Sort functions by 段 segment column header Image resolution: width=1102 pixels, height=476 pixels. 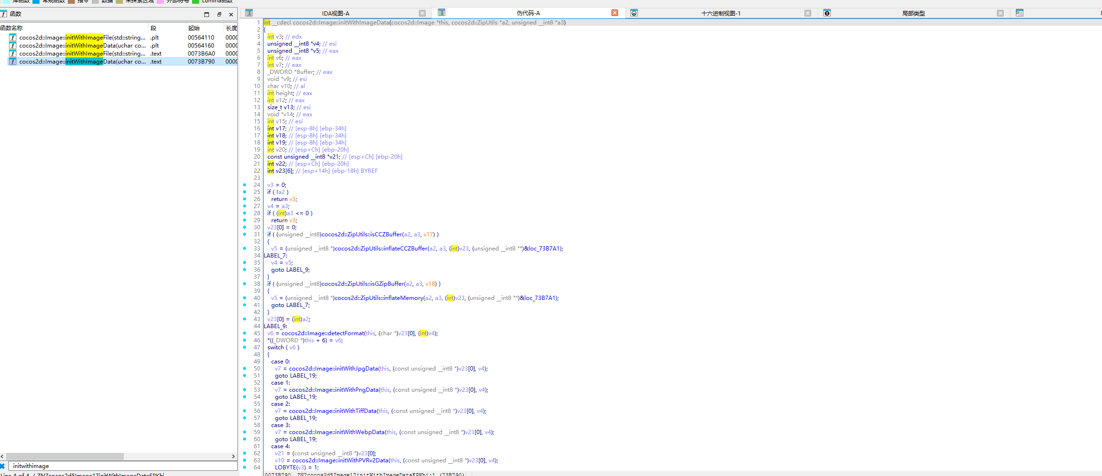tap(153, 28)
